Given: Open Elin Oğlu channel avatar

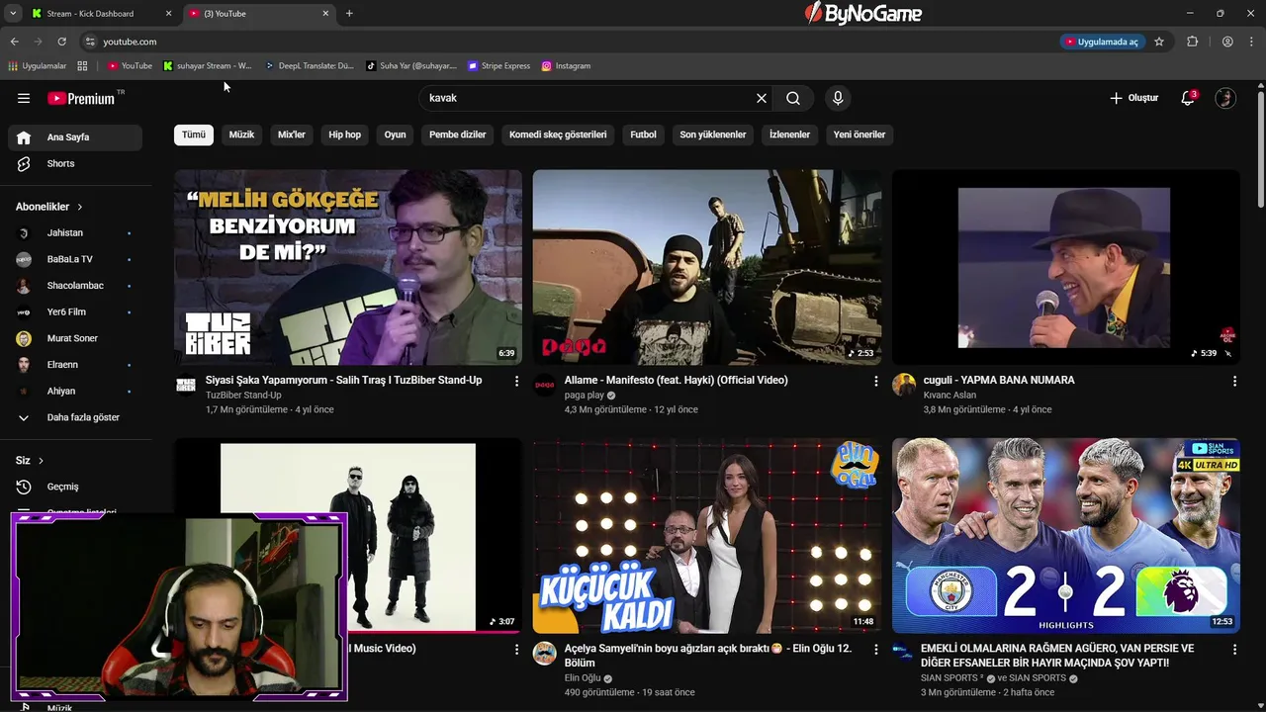Looking at the screenshot, I should click(545, 654).
